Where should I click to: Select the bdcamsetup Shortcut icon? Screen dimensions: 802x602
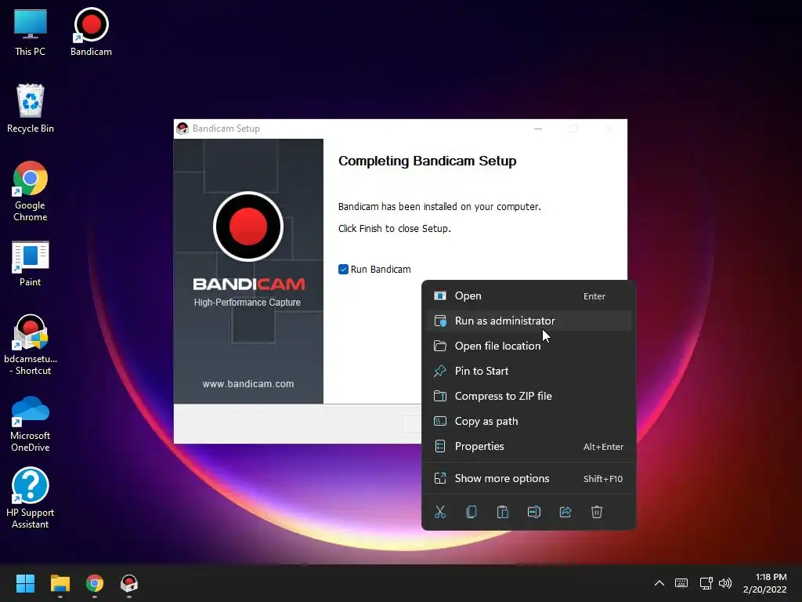[x=31, y=345]
